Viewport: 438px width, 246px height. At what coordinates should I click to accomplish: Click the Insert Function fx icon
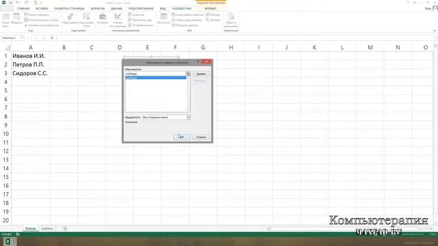pos(52,38)
